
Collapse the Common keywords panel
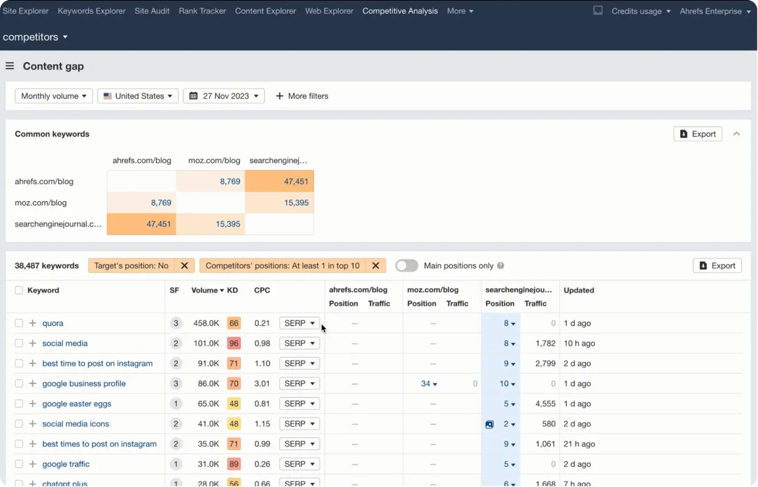tap(736, 134)
